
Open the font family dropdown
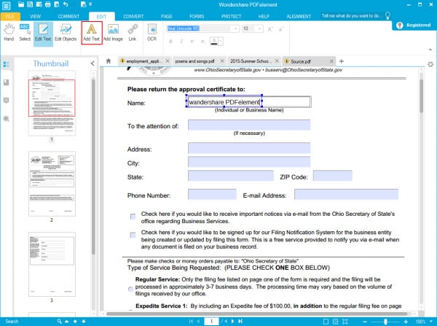(x=236, y=28)
